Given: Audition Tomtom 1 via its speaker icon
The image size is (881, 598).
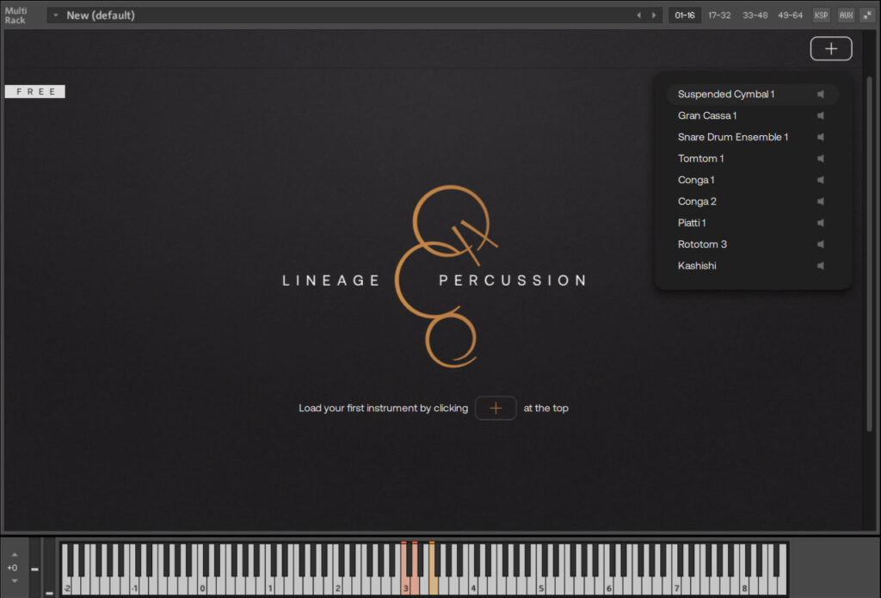Looking at the screenshot, I should tap(821, 159).
